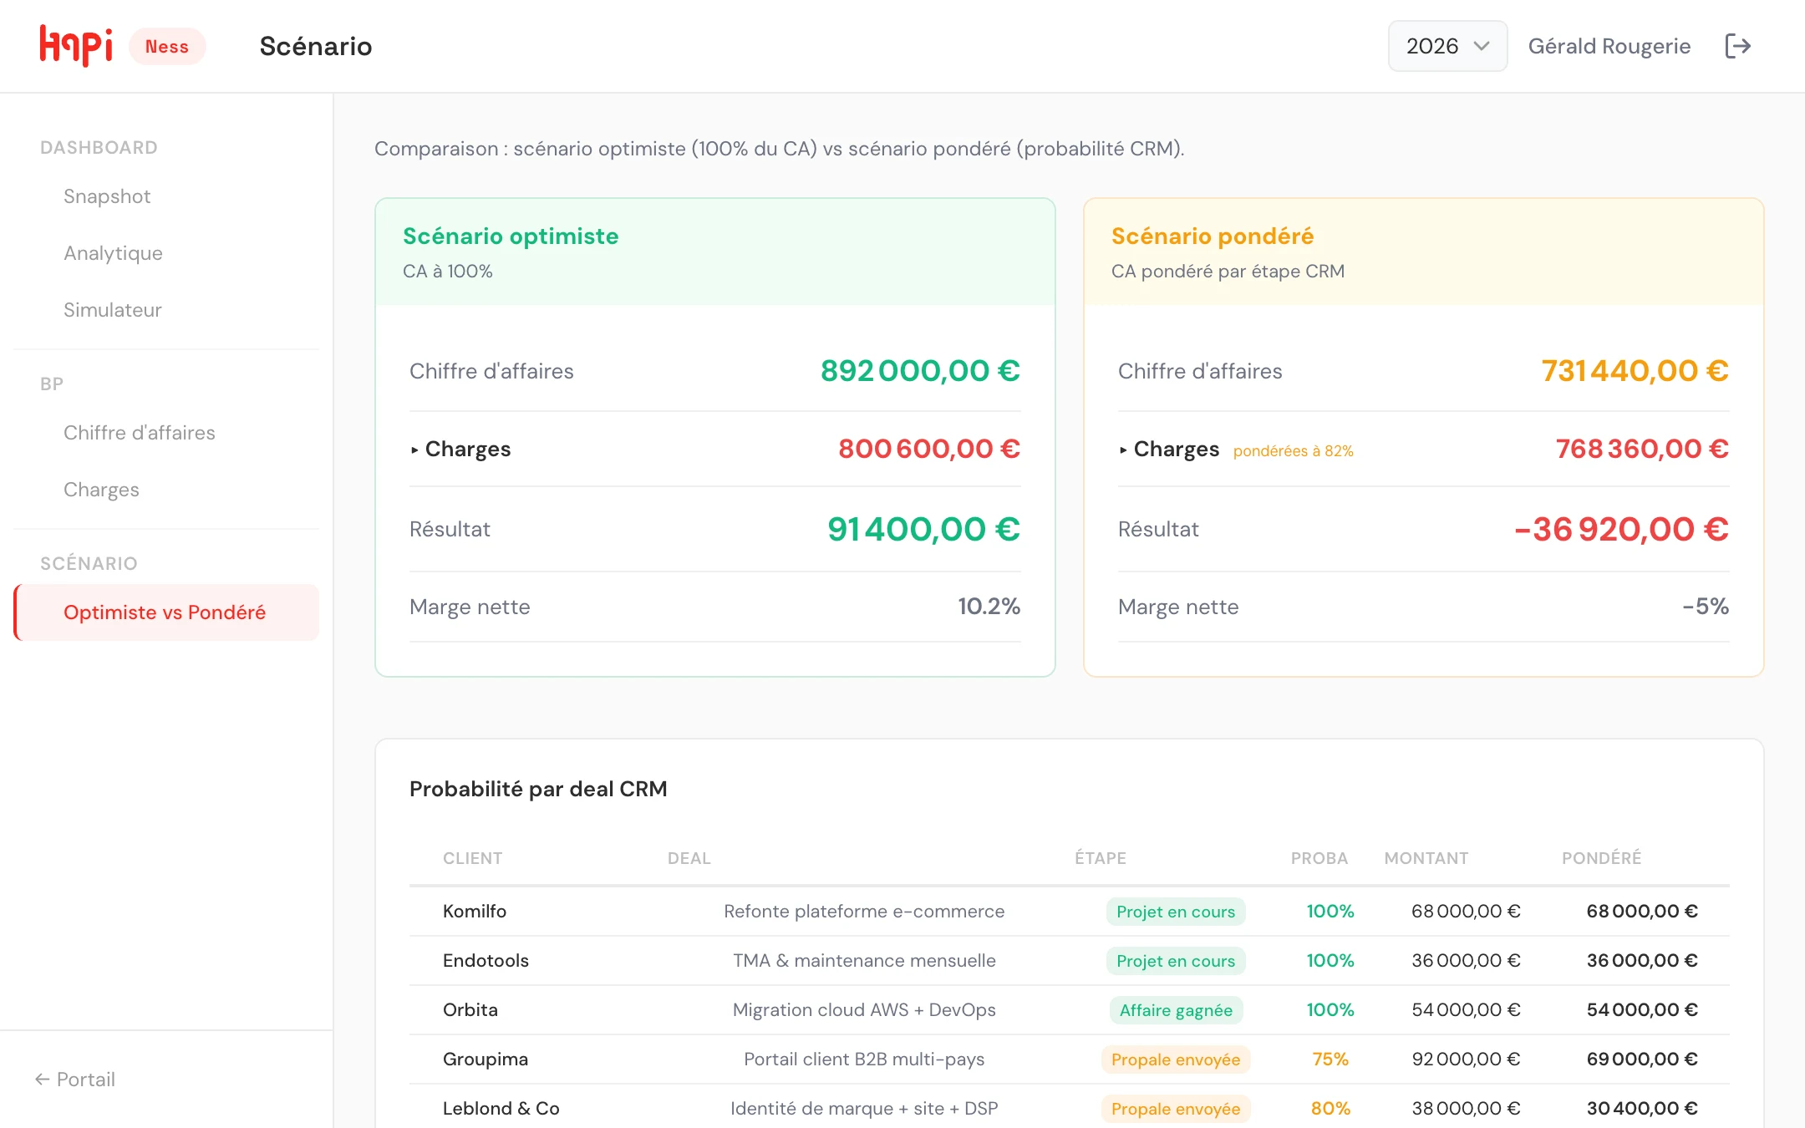Click the 30 400,00 € weighted amount
Image resolution: width=1805 pixels, height=1128 pixels.
tap(1642, 1109)
